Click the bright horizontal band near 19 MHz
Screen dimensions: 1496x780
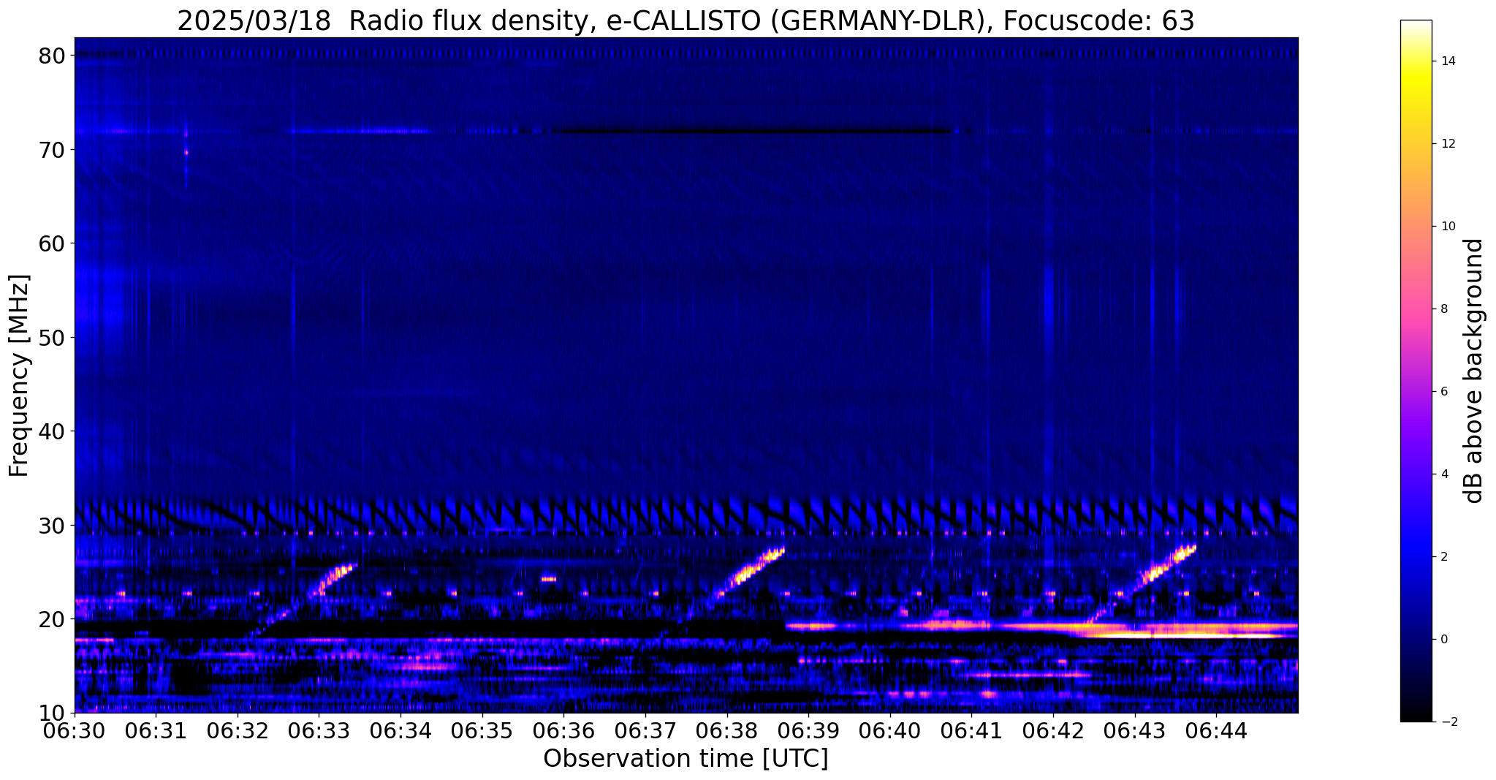(1041, 628)
